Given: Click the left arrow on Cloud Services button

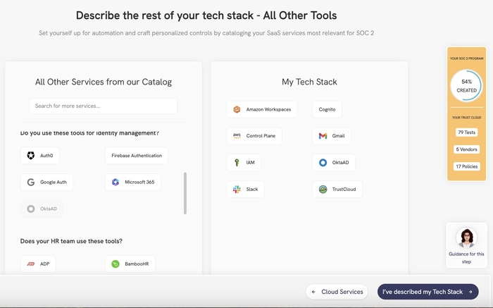Looking at the screenshot, I should (x=313, y=292).
